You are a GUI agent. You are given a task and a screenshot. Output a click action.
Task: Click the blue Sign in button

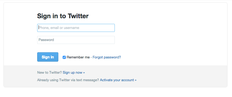coord(48,57)
